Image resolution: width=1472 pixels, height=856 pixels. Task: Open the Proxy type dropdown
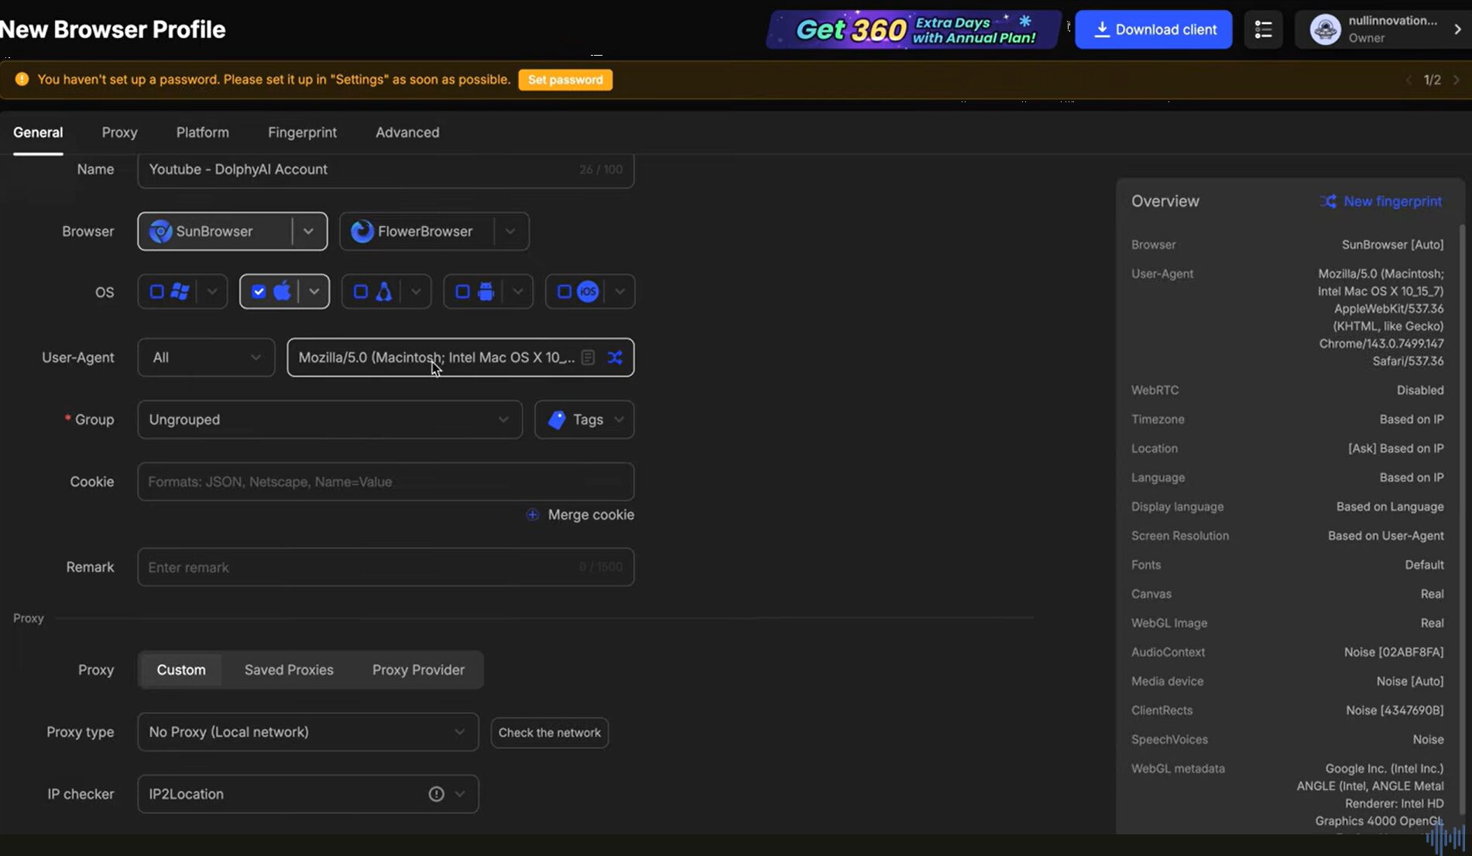click(x=308, y=732)
